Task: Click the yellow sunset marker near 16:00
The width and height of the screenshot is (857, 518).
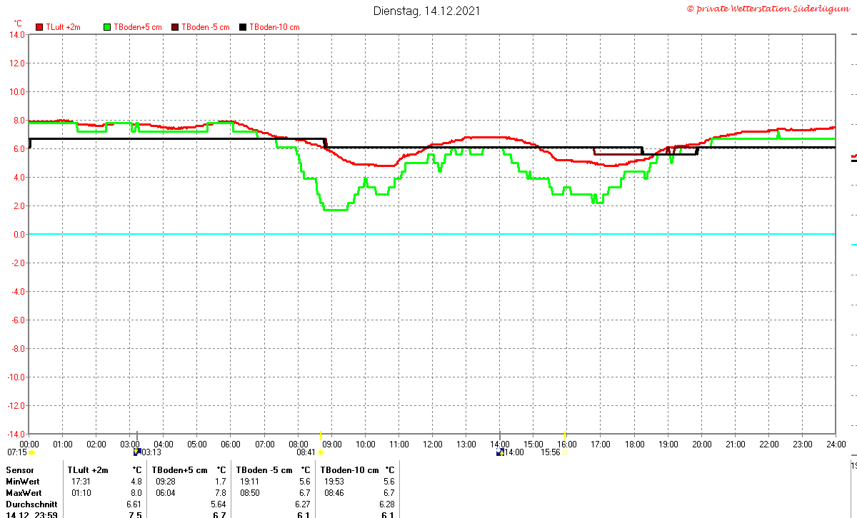Action: pyautogui.click(x=565, y=435)
